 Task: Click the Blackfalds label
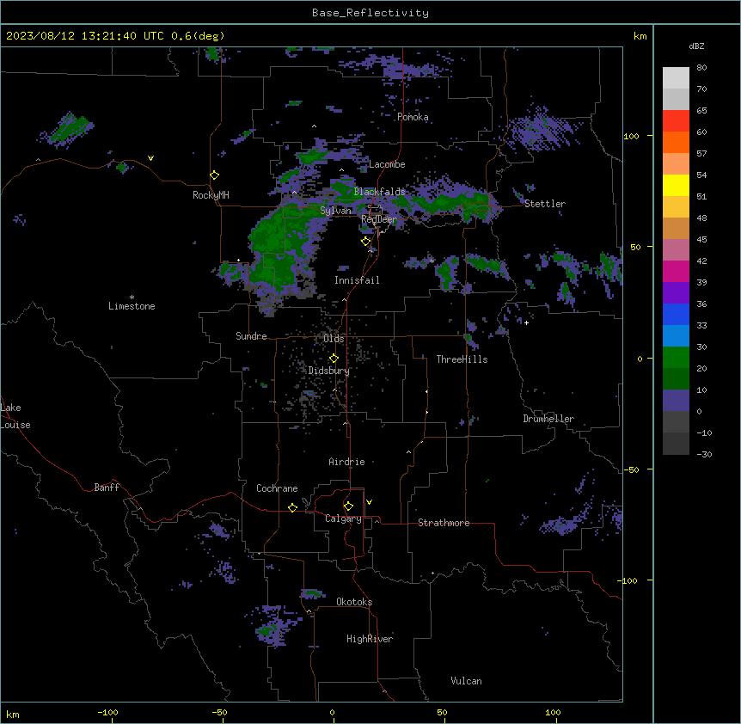pos(379,192)
